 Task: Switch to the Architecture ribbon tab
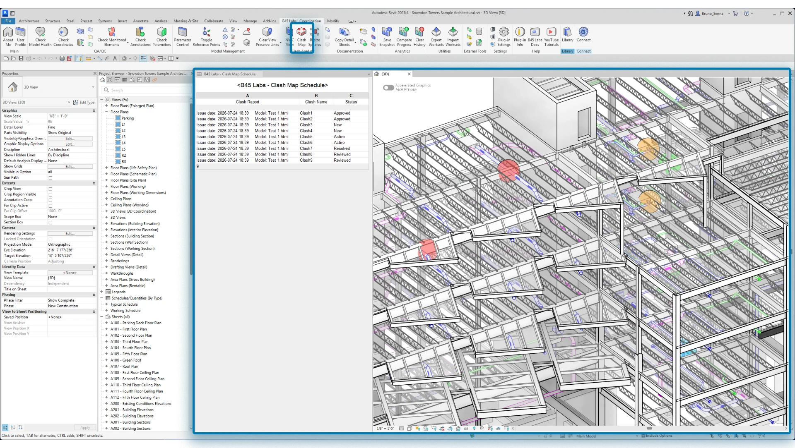[29, 21]
